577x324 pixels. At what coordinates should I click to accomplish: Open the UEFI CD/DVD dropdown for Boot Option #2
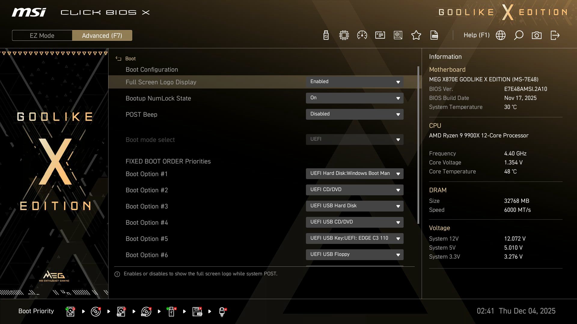355,190
